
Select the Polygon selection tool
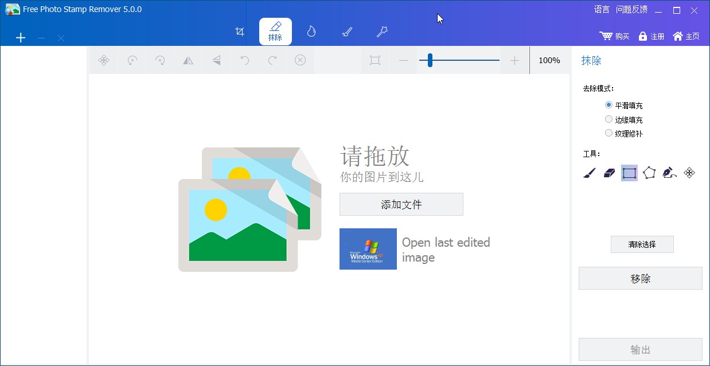(x=649, y=173)
